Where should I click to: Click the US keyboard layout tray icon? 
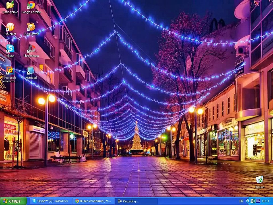pyautogui.click(x=258, y=201)
